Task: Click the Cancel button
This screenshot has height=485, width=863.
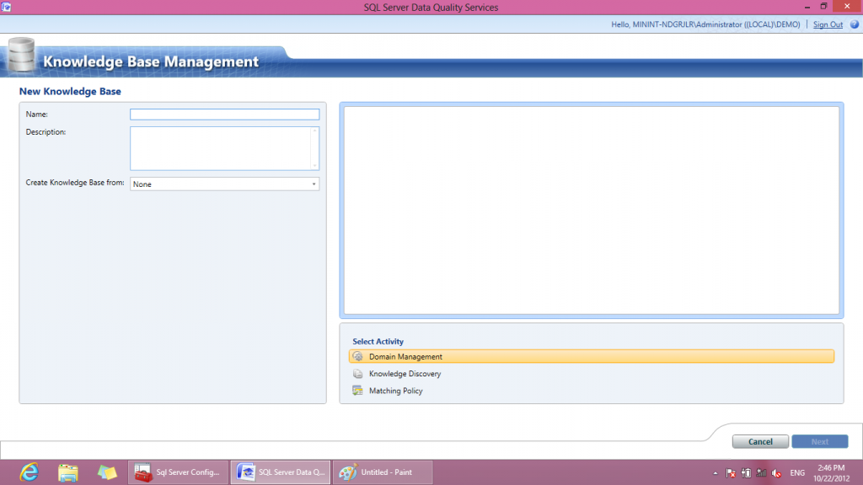Action: [x=760, y=441]
